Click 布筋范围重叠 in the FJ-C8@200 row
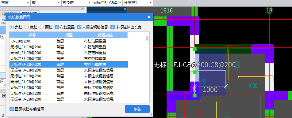 [95, 41]
